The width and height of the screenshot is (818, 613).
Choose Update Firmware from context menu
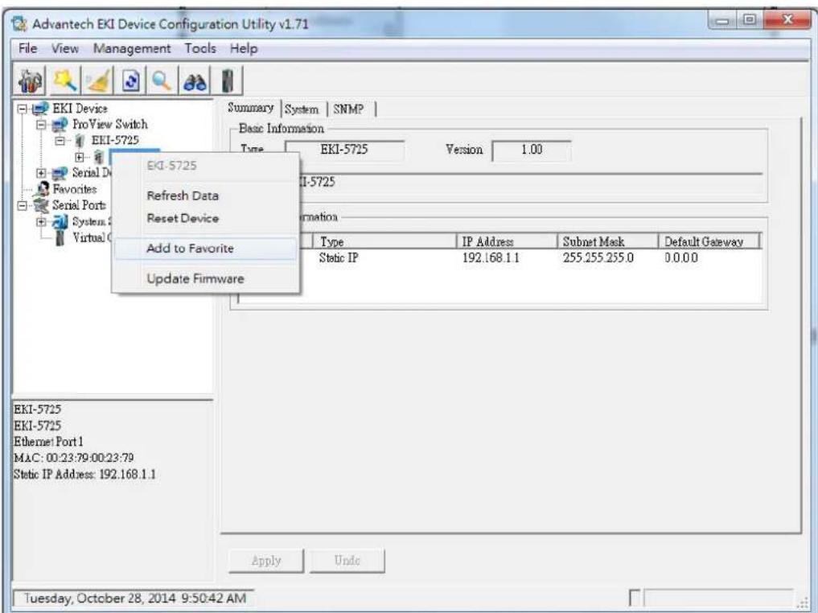point(206,278)
